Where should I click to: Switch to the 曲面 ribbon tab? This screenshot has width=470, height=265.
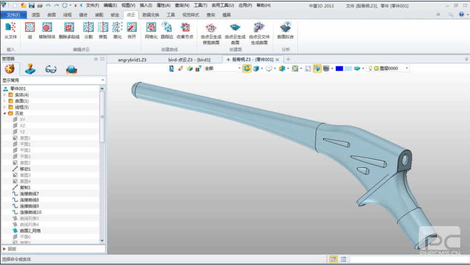(51, 15)
